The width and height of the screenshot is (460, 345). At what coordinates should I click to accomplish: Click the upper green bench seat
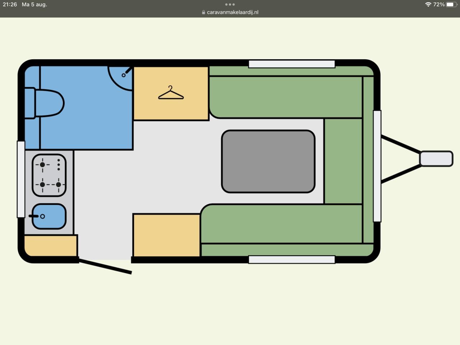tap(286, 97)
